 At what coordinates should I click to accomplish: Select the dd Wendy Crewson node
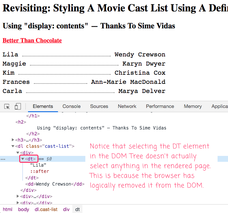pos(55,184)
